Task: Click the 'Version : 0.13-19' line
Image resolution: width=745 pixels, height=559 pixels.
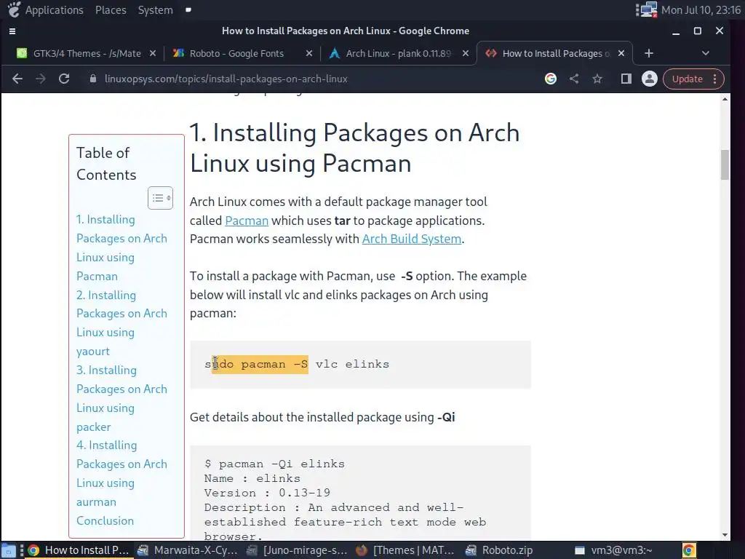Action: pyautogui.click(x=267, y=493)
